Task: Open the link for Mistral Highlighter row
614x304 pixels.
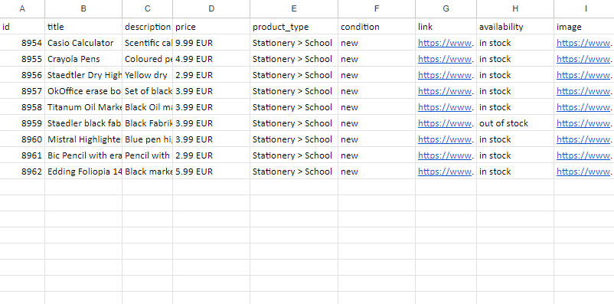Action: pyautogui.click(x=446, y=139)
